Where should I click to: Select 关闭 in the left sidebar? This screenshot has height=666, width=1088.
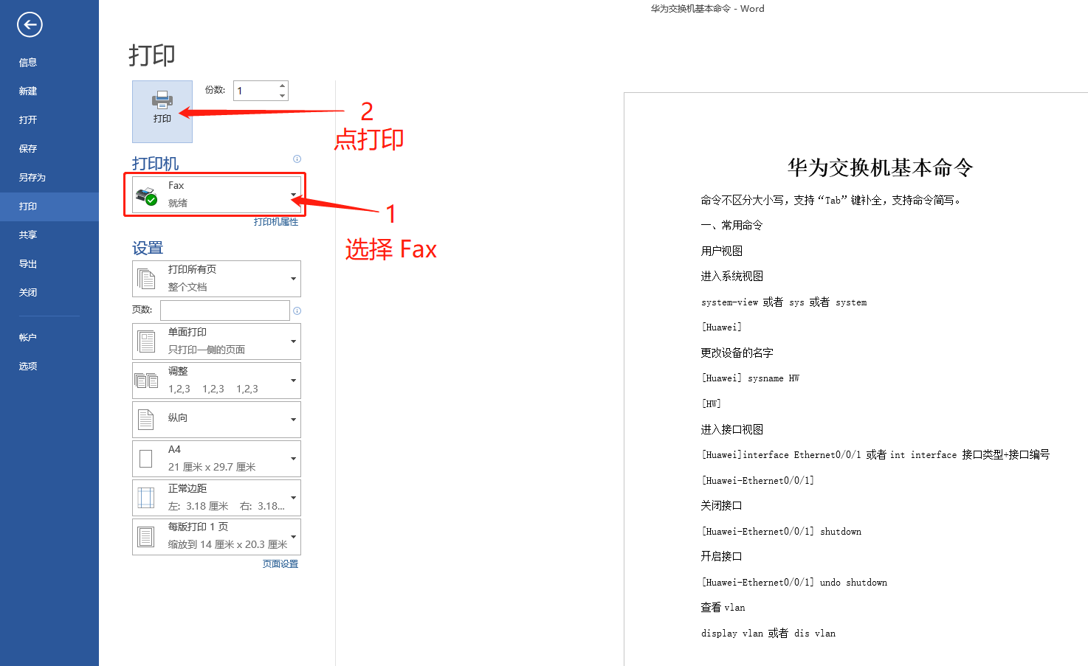pyautogui.click(x=27, y=292)
